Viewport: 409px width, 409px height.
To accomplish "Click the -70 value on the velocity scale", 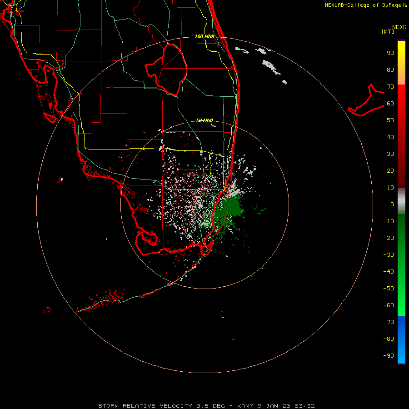I will [x=389, y=322].
